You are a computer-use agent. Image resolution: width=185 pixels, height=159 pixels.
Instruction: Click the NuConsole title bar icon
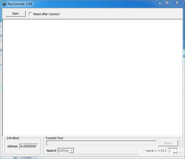[x=4, y=4]
